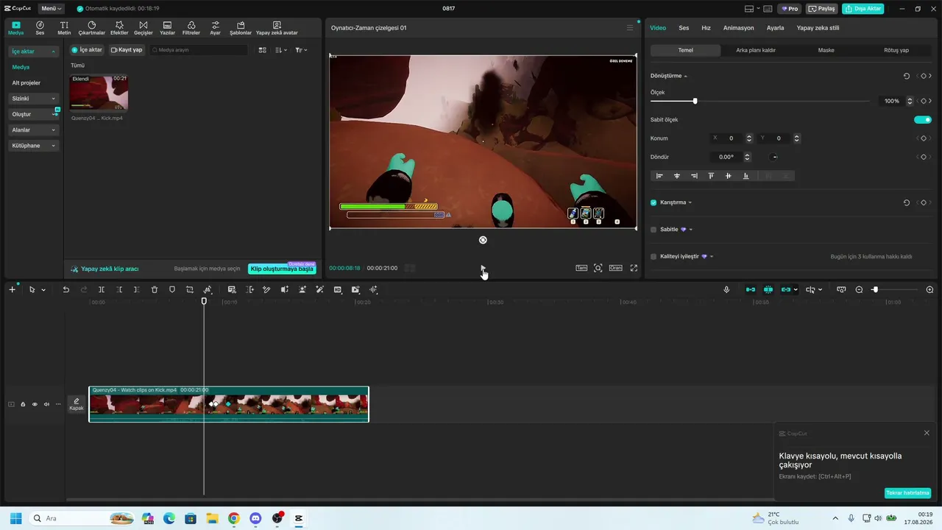This screenshot has height=530, width=942.
Task: Switch to the Ses tab in inspector
Action: [684, 28]
